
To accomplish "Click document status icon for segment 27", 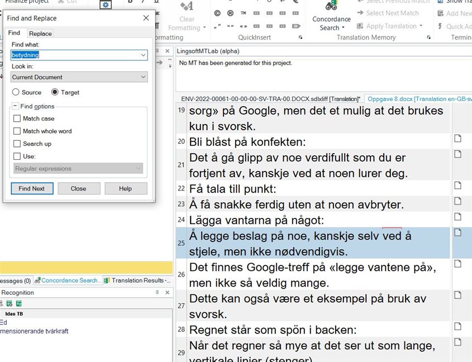I will [x=457, y=295].
